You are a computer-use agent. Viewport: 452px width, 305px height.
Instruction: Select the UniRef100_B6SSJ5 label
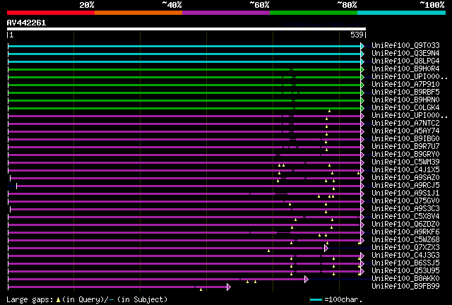point(405,263)
